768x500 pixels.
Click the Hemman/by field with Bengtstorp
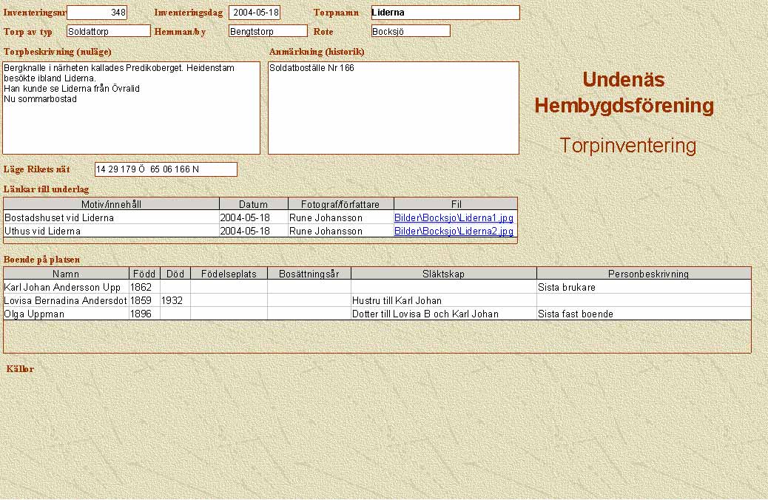[268, 31]
